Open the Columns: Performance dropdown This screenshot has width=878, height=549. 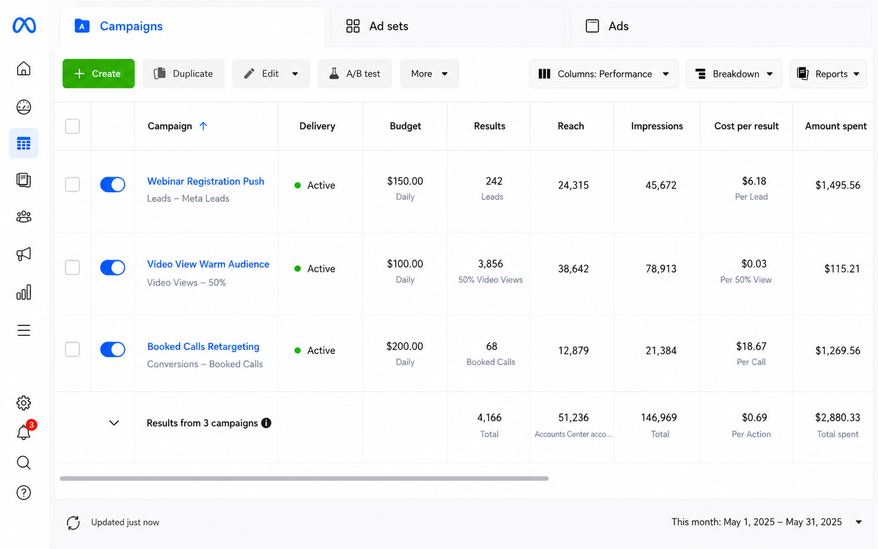click(603, 74)
